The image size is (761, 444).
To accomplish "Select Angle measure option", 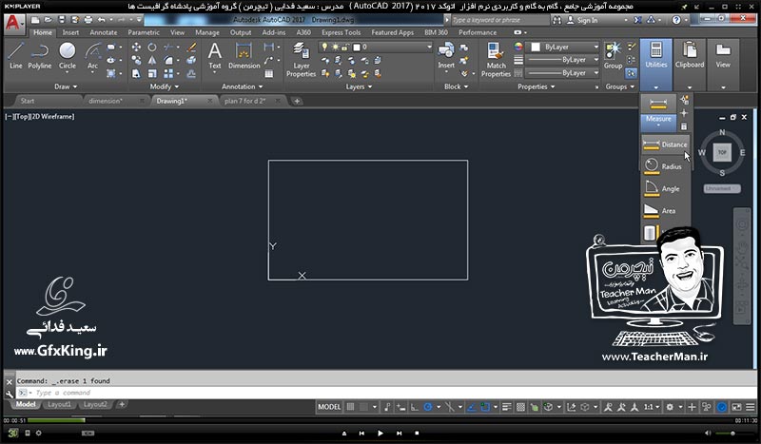I will tap(665, 189).
